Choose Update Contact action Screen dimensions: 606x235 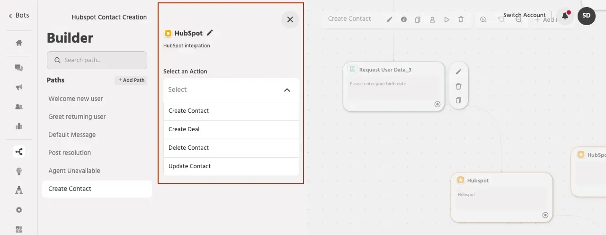point(231,166)
